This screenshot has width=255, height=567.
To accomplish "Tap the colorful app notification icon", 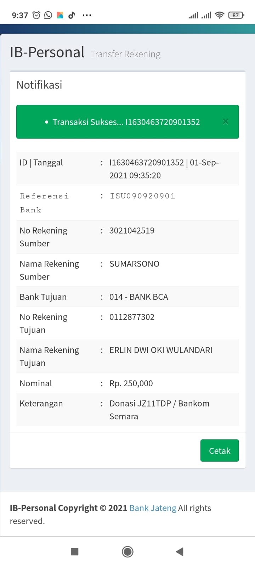I will click(60, 15).
